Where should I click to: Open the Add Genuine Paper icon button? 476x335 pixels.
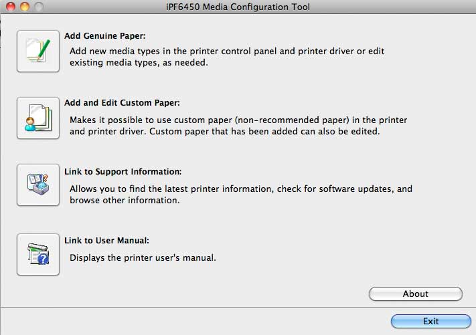click(x=38, y=51)
